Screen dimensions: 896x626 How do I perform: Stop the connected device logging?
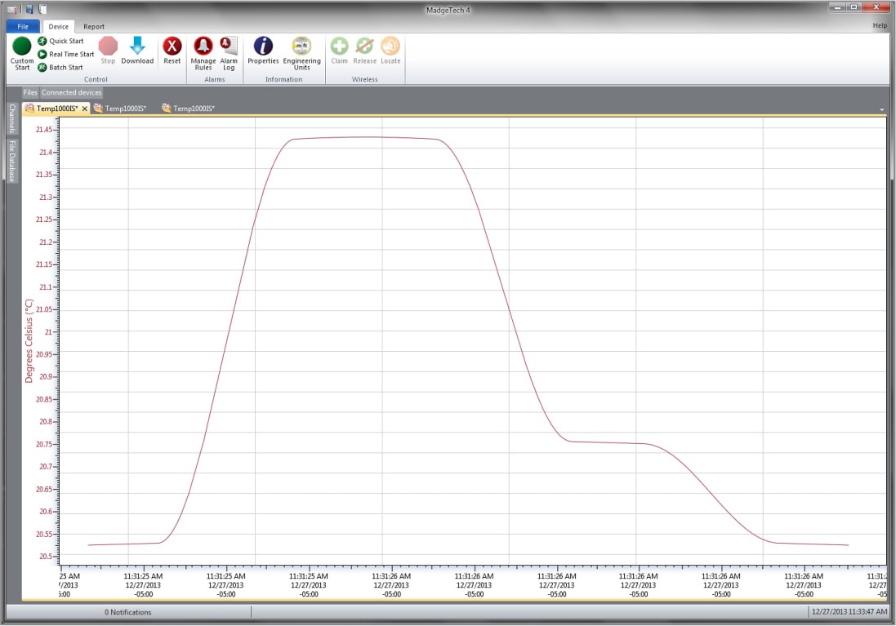108,51
